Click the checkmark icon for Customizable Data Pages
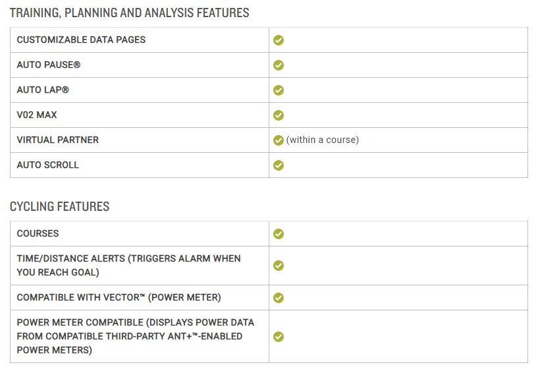Image resolution: width=538 pixels, height=371 pixels. pos(279,40)
